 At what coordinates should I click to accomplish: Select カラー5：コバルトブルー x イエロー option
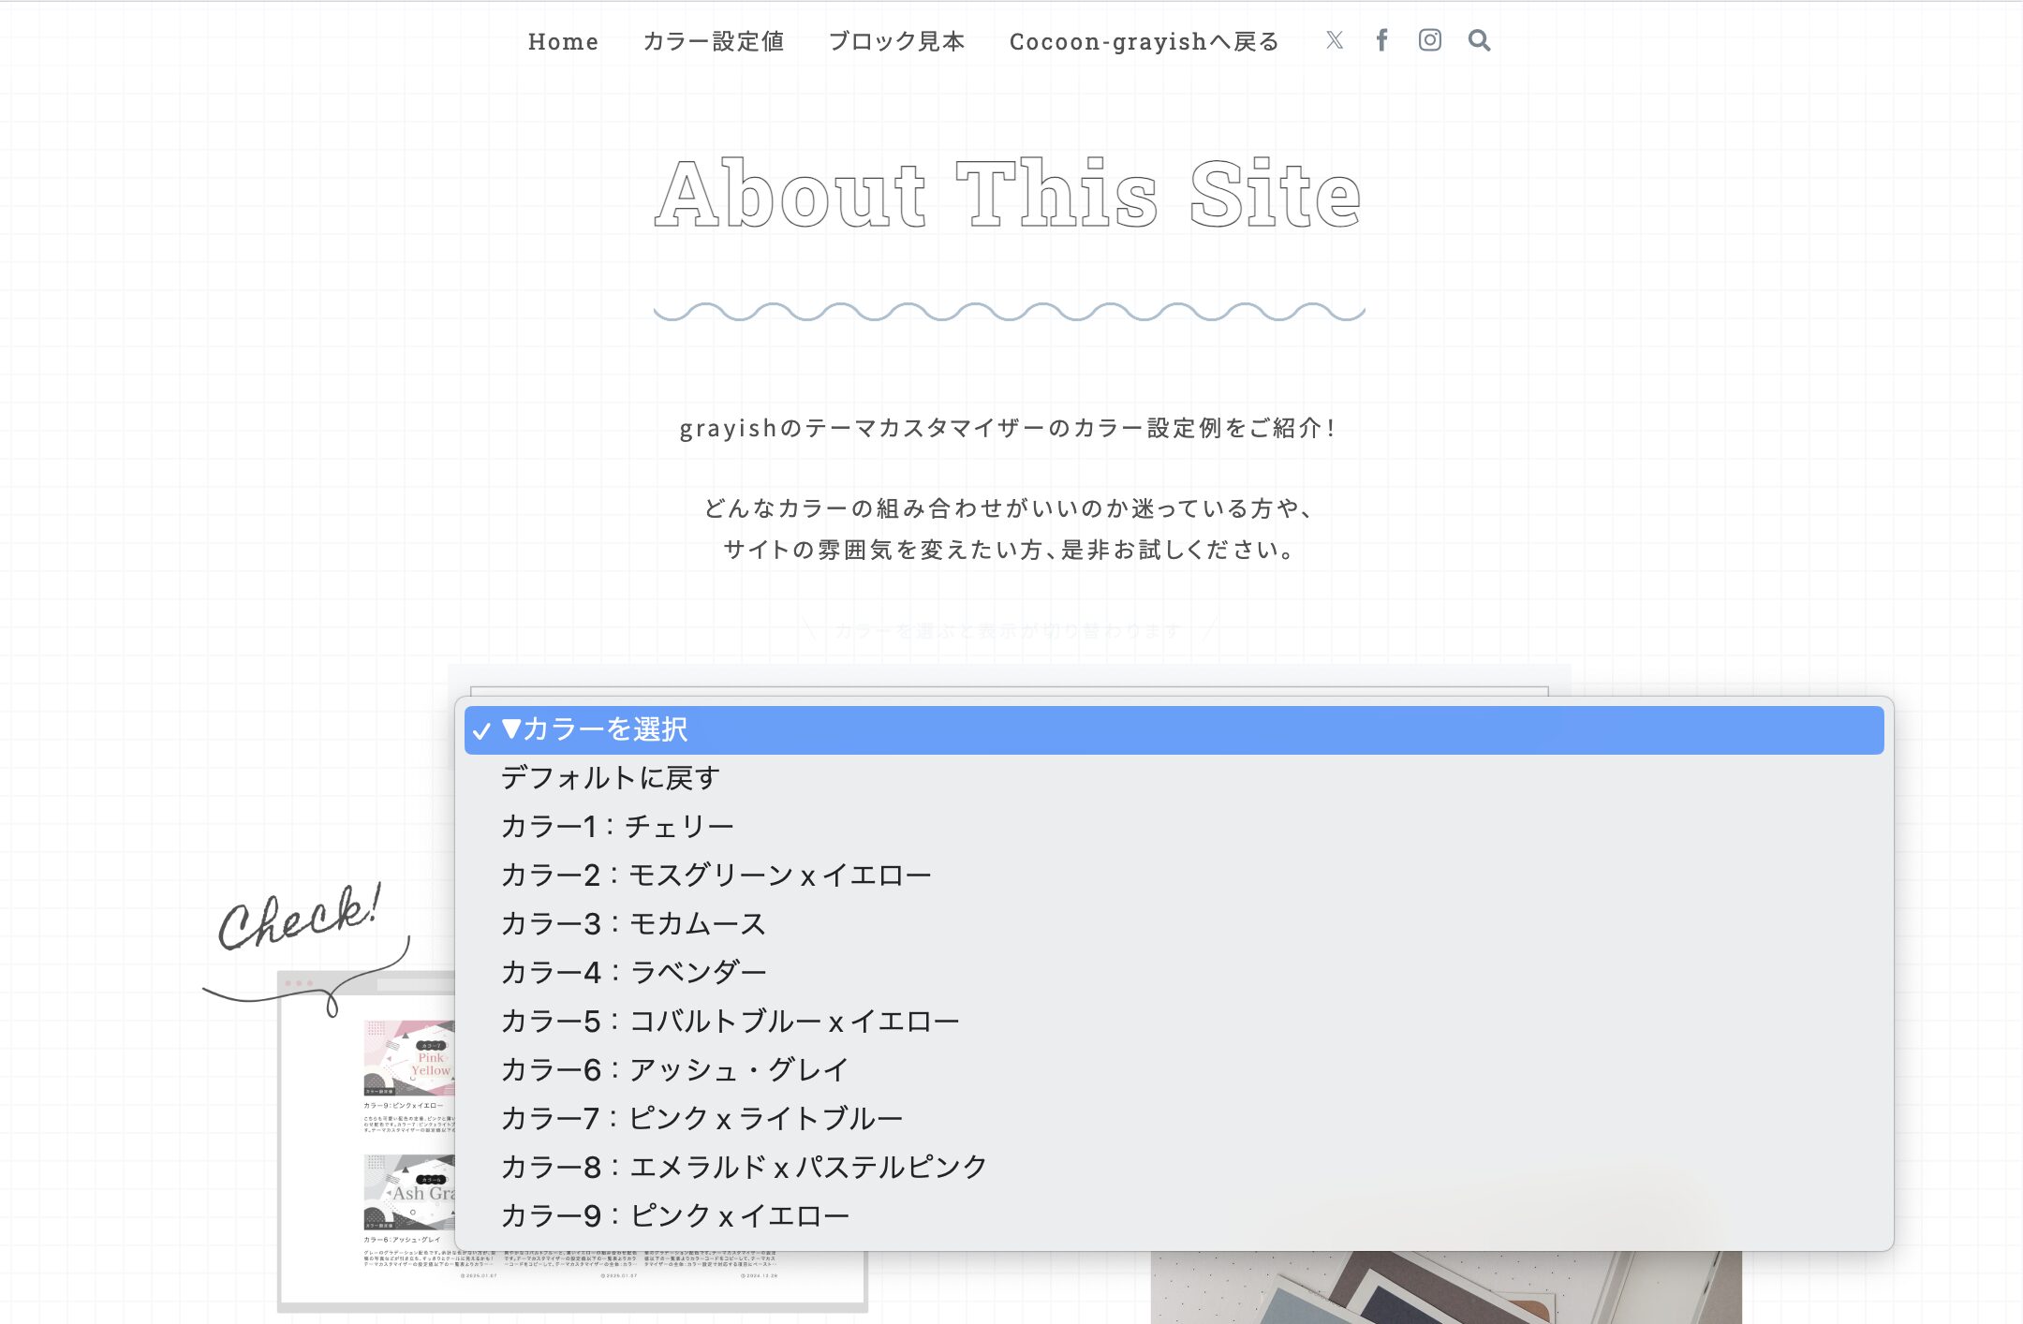[x=1174, y=1022]
